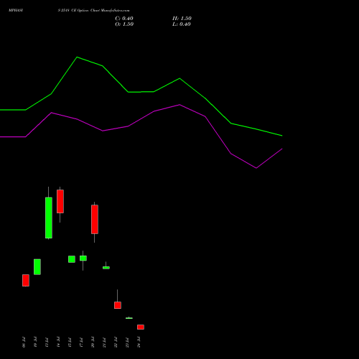The width and height of the screenshot is (359, 359).
Task: Select the red candle above the 20 Jul label
Action: pyautogui.click(x=95, y=219)
